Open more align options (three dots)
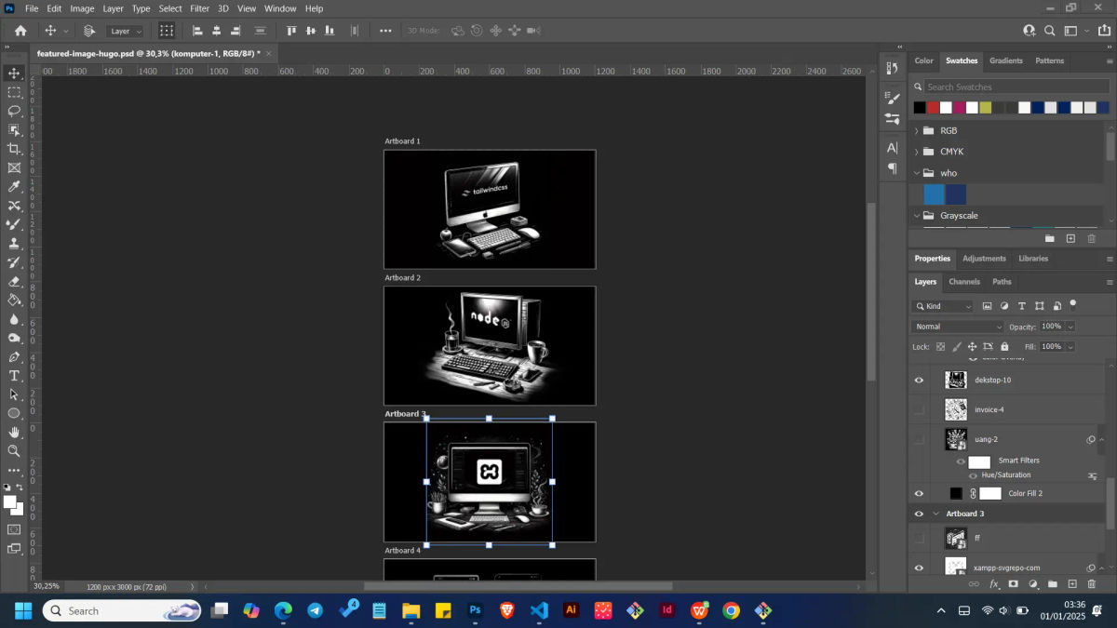 point(385,31)
